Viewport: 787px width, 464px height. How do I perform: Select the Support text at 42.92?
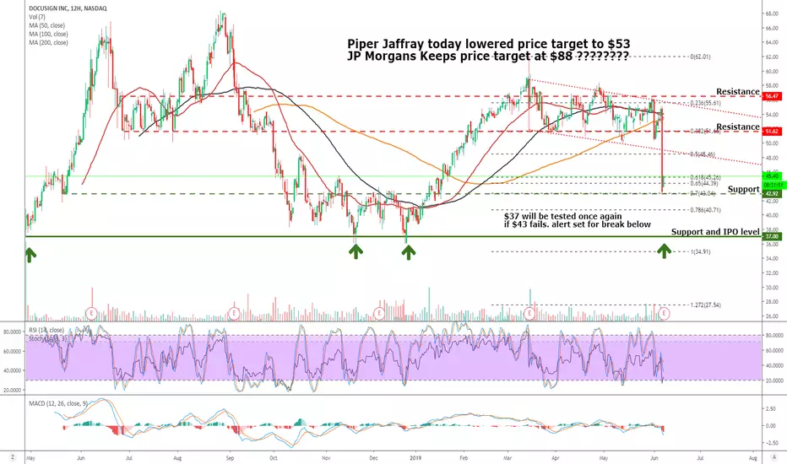tap(743, 189)
